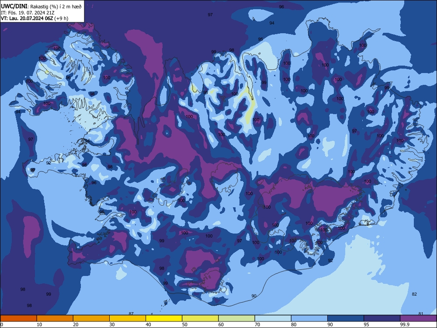This screenshot has height=328, width=437.
Task: Select the '82' humidity value over the sea
Action: point(414,294)
